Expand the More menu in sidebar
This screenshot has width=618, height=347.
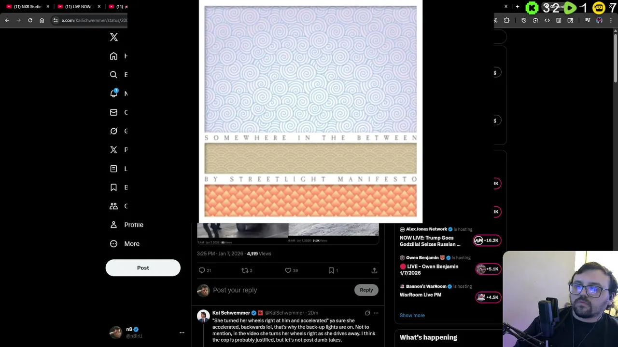coord(125,244)
